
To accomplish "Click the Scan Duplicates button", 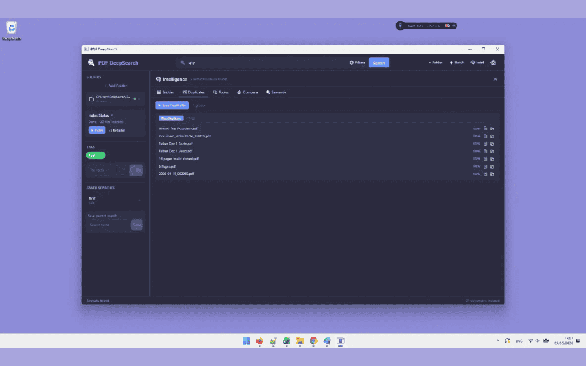I will pyautogui.click(x=172, y=105).
